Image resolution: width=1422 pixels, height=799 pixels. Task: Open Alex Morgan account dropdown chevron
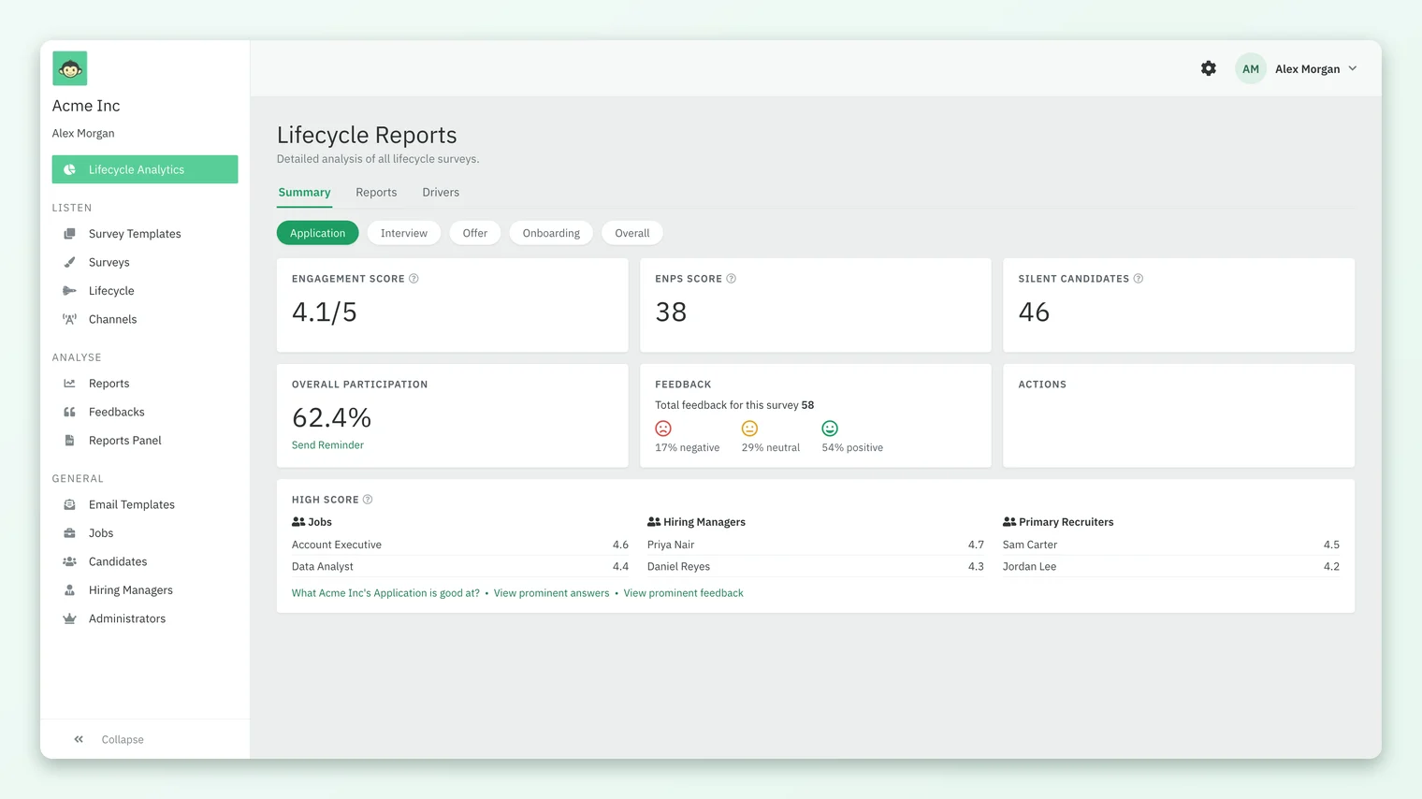pyautogui.click(x=1353, y=68)
